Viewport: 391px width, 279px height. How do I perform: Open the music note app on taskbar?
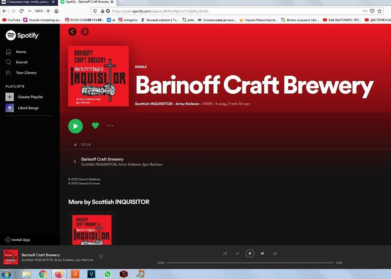[x=140, y=274]
